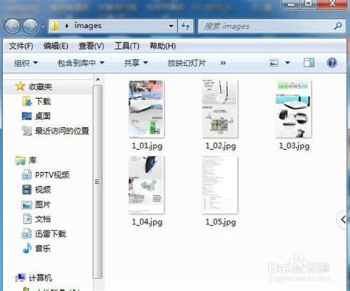Click the 1_03.jpg file name label
Screen dimensions: 350x291
(294, 146)
